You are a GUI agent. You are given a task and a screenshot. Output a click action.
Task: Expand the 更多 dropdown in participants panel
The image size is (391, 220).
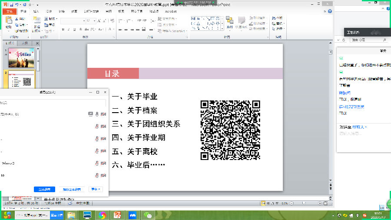(96, 189)
